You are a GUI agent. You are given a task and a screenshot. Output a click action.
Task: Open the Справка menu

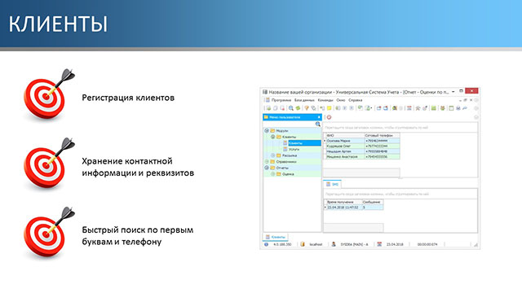click(356, 100)
